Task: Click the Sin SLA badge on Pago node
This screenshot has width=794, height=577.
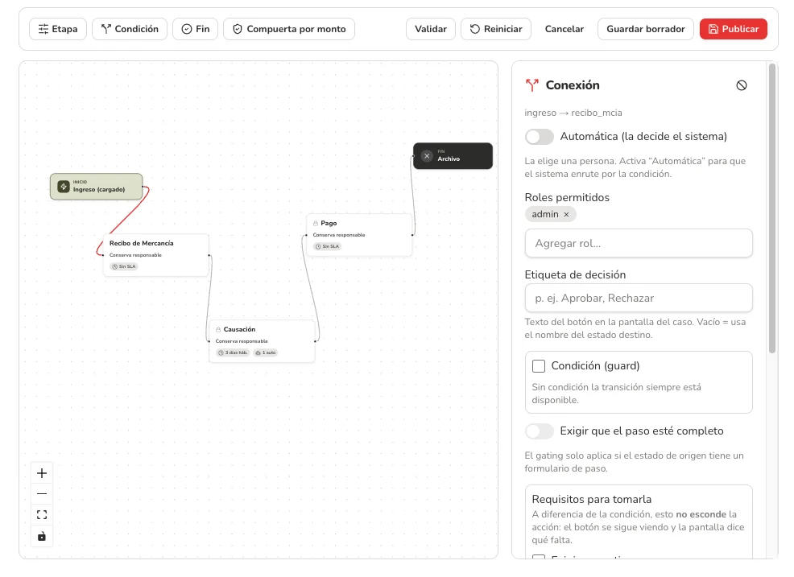Action: point(328,246)
